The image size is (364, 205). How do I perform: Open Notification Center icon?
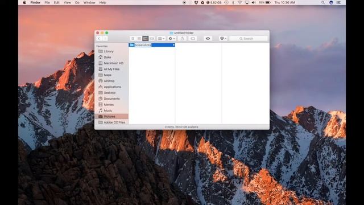(339, 2)
